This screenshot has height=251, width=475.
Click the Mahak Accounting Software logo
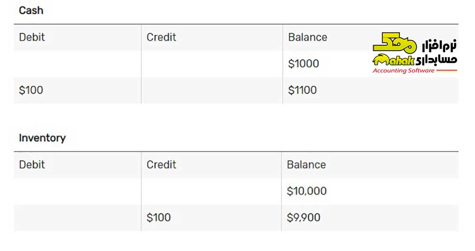pos(415,53)
